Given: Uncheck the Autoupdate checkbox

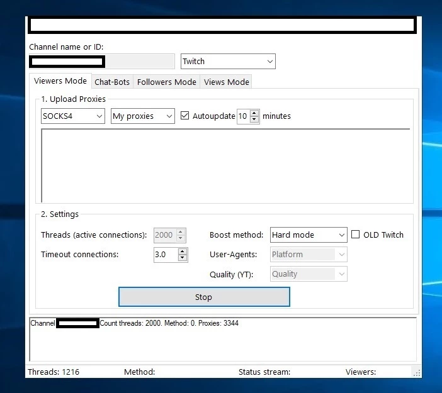Looking at the screenshot, I should [185, 116].
